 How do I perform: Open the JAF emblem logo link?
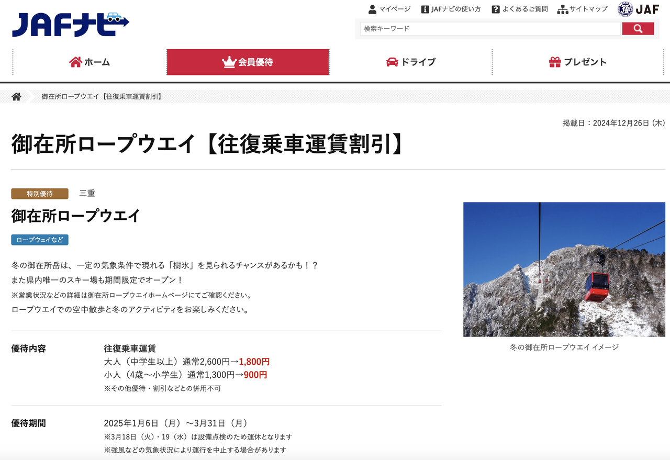point(639,9)
